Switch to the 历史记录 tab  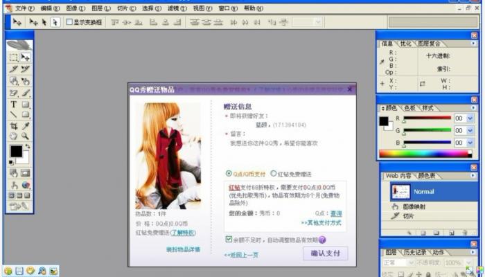[415, 253]
